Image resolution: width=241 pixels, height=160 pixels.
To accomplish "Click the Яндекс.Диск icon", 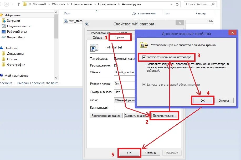I will pos(3,37).
